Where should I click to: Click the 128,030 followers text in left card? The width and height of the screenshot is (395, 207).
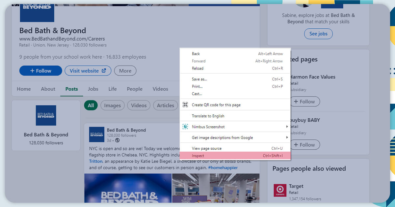(x=46, y=143)
